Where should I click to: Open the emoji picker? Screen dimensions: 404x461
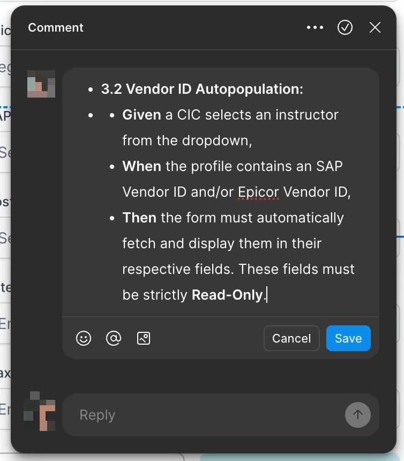pyautogui.click(x=84, y=338)
